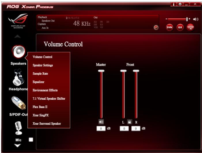
Task: Click the Aux In capture label
Action: click(x=45, y=28)
